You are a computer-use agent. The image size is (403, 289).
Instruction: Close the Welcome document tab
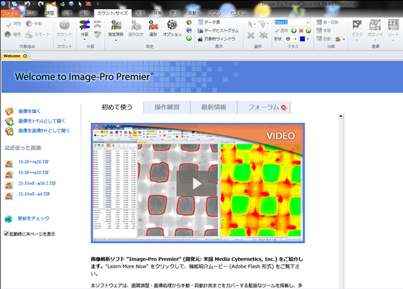pos(25,56)
